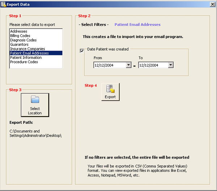
Task: Select Billing Codes in the data list
Action: (20, 36)
